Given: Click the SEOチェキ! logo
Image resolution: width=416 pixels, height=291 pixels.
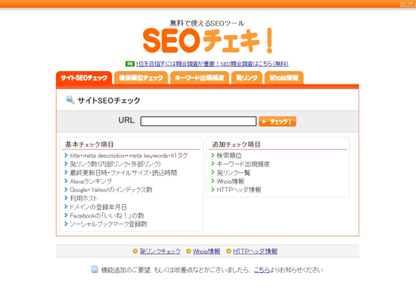Looking at the screenshot, I should [x=208, y=41].
